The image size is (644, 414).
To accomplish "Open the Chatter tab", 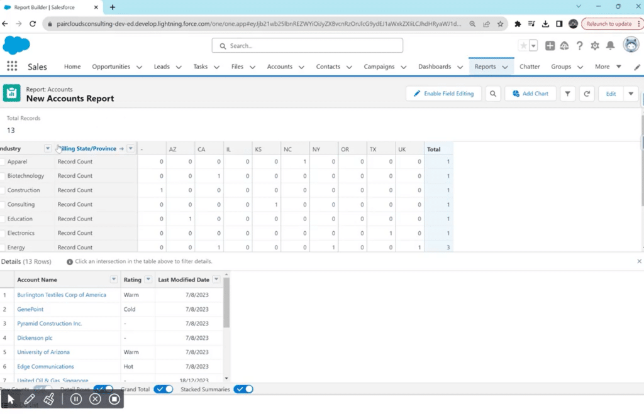I will (530, 67).
